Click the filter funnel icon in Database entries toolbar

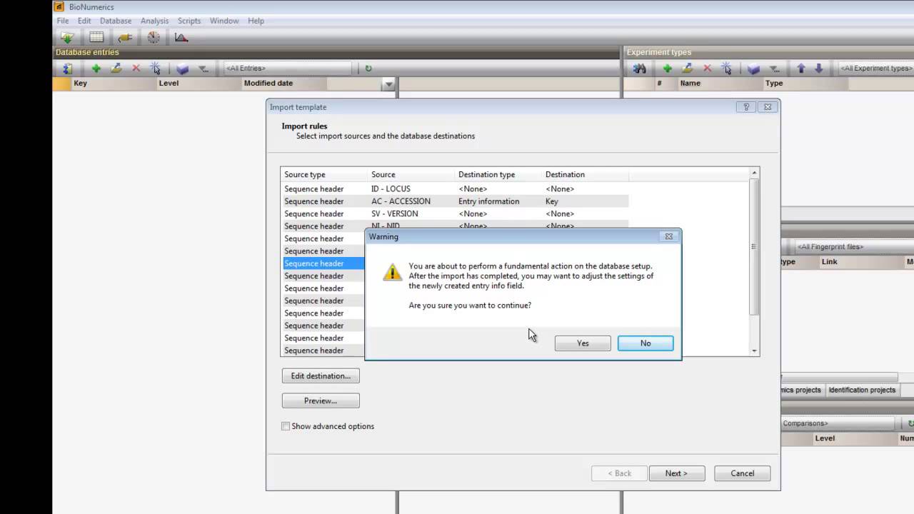click(203, 69)
